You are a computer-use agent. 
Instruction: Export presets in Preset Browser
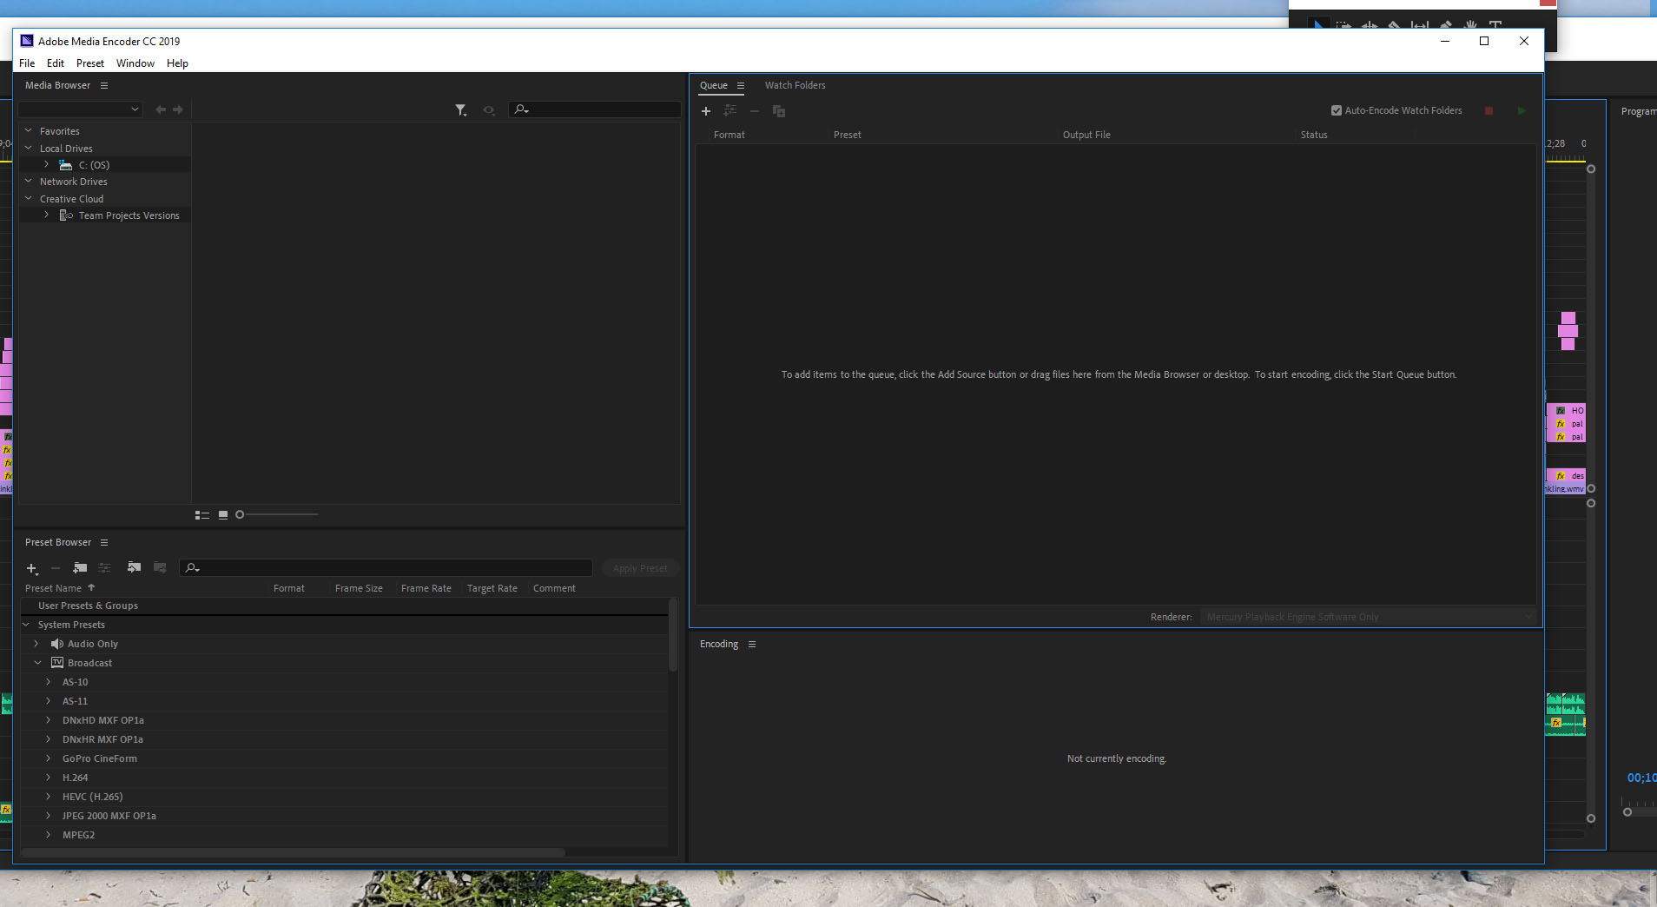(160, 568)
